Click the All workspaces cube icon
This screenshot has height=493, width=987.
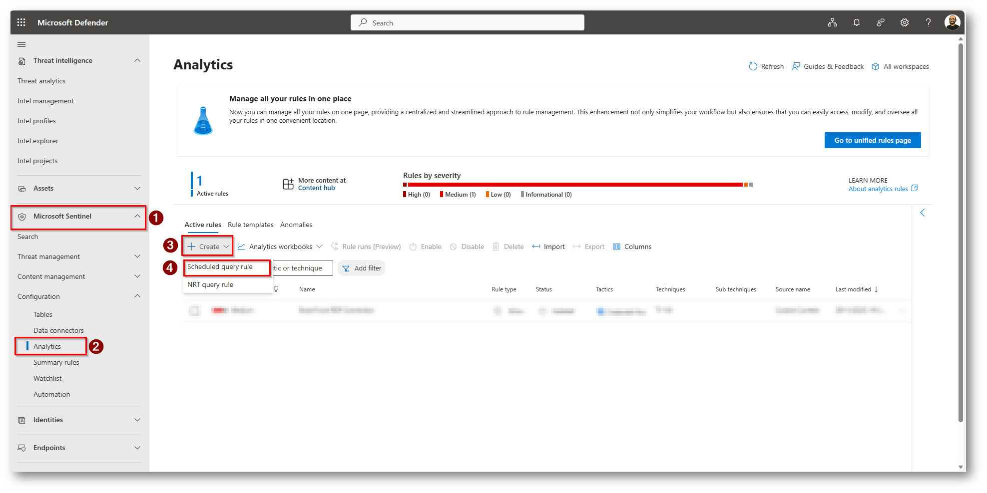click(876, 66)
